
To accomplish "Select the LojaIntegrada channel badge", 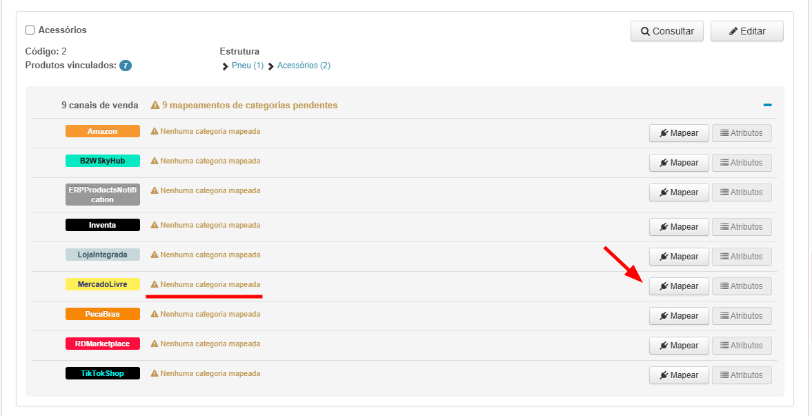I will coord(103,255).
